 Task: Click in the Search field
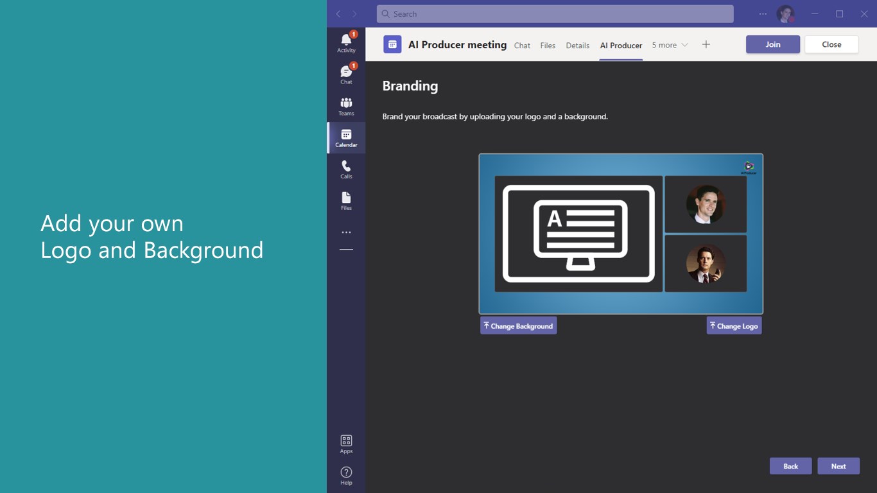pyautogui.click(x=555, y=13)
